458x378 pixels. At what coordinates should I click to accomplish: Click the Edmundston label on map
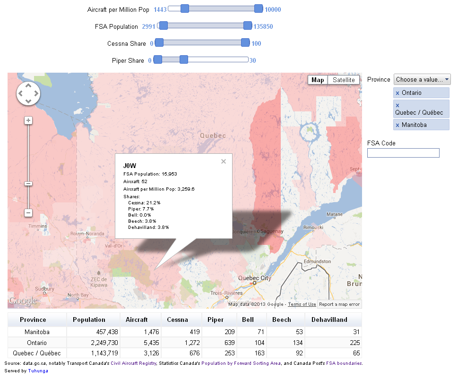317,261
